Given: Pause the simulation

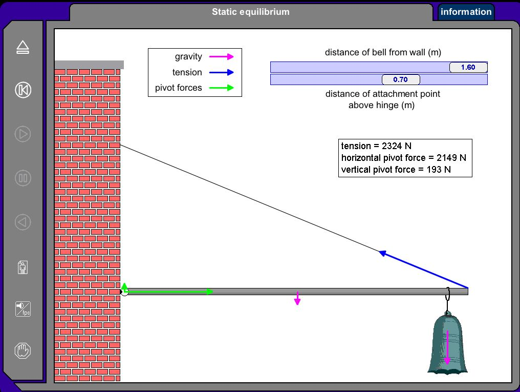Looking at the screenshot, I should tap(22, 178).
